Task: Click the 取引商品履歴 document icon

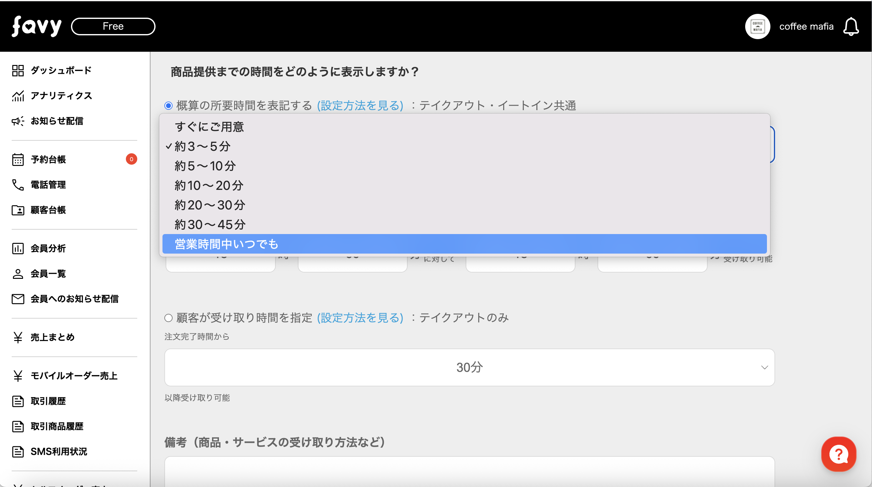Action: click(x=18, y=426)
